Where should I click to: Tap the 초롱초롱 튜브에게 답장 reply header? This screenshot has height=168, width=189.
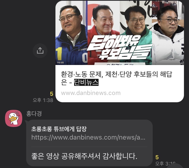coord(59,129)
